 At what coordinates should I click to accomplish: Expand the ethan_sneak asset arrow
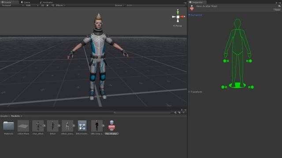[x=74, y=126]
